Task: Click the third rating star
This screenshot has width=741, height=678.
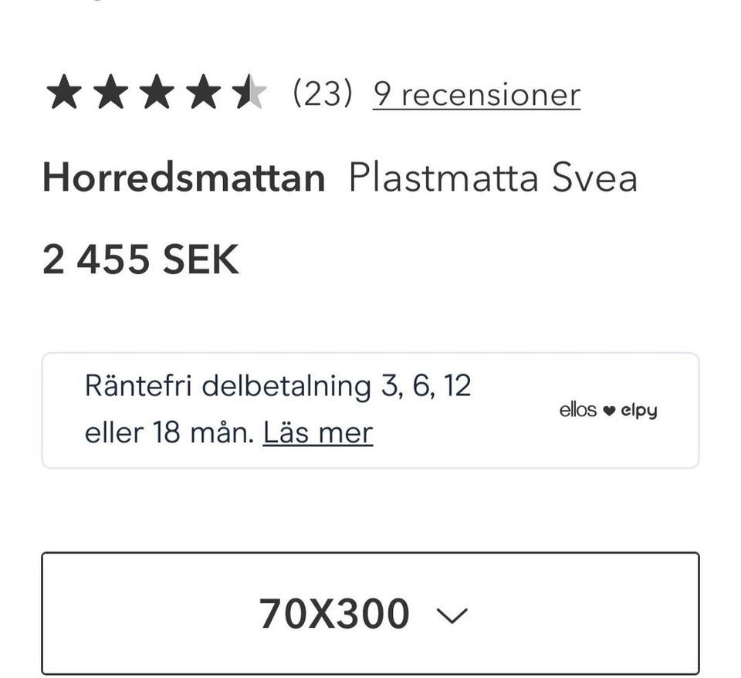Action: click(x=157, y=94)
